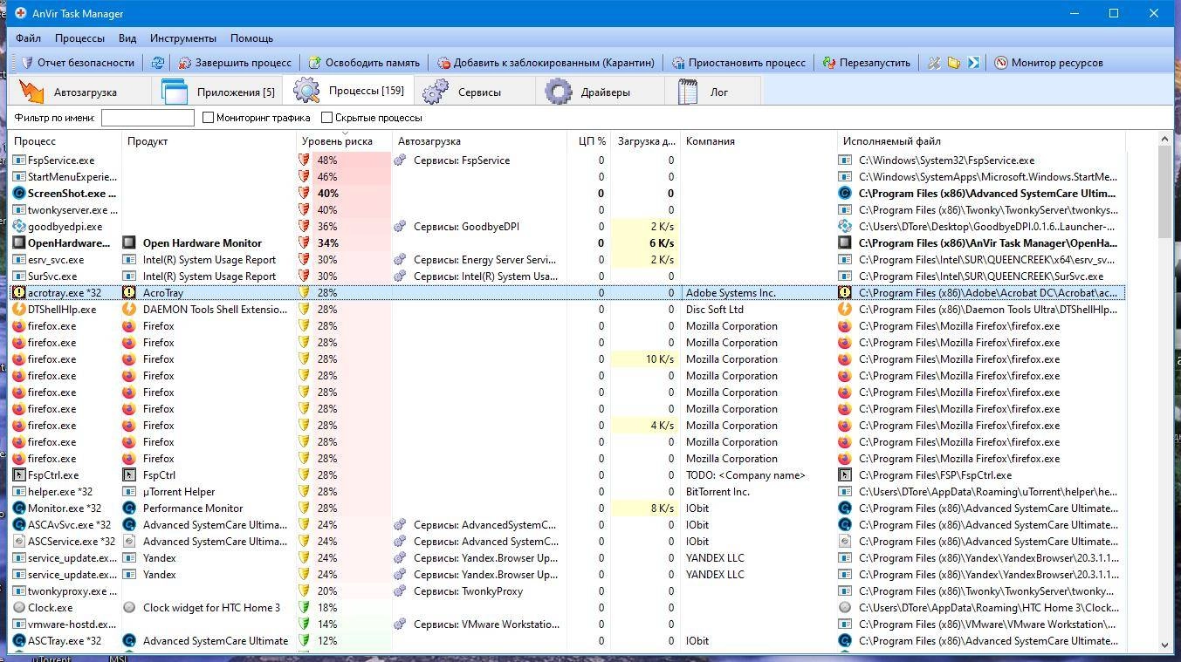Image resolution: width=1181 pixels, height=662 pixels.
Task: Click the Освободить память button
Action: [364, 63]
